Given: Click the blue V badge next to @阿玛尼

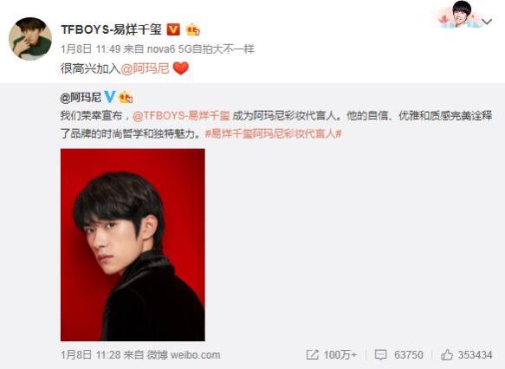Looking at the screenshot, I should [x=110, y=97].
